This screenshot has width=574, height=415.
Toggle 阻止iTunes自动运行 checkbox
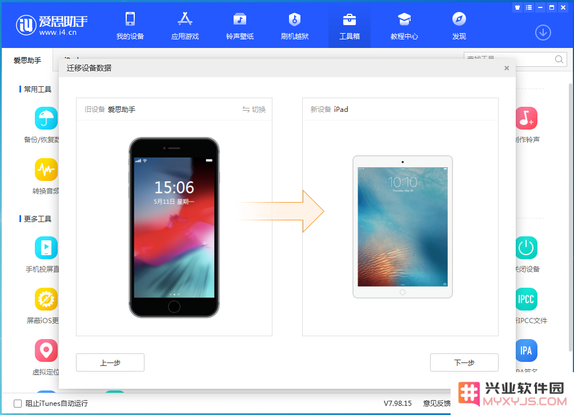[x=18, y=403]
